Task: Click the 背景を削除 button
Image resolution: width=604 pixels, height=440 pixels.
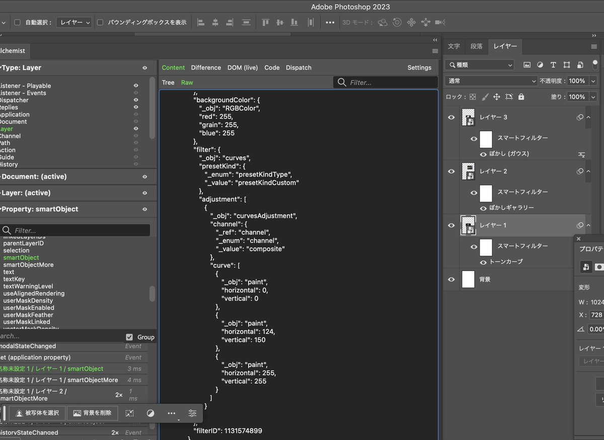Action: (92, 413)
